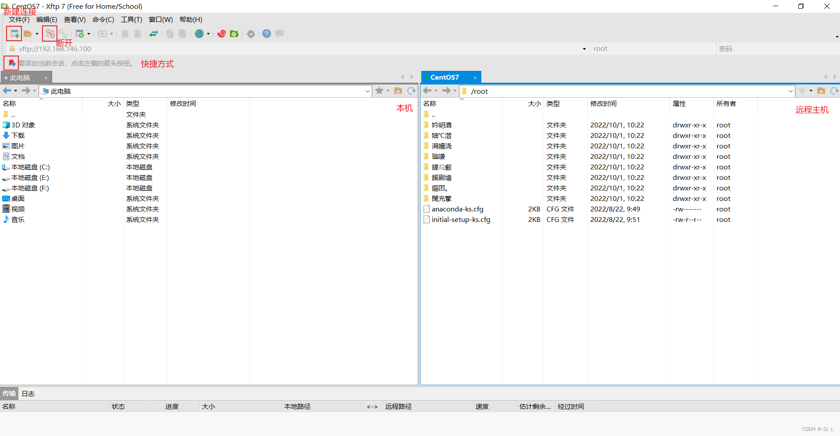This screenshot has width=840, height=436.
Task: Refresh the local pane listing
Action: (x=411, y=91)
